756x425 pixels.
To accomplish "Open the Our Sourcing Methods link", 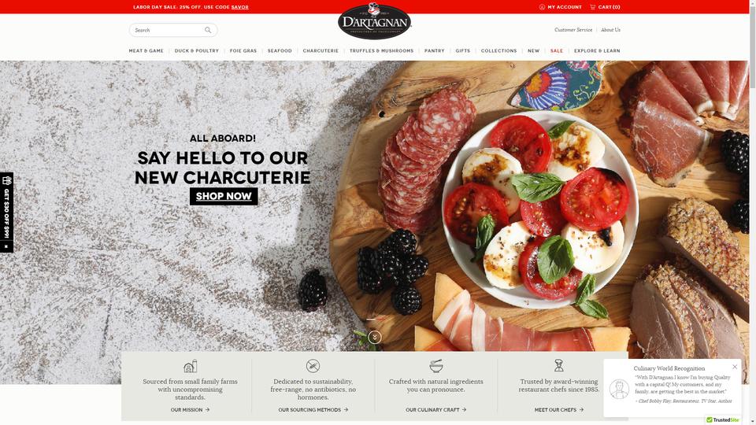I will click(313, 409).
